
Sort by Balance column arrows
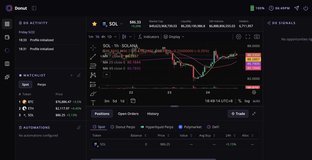coord(145,136)
